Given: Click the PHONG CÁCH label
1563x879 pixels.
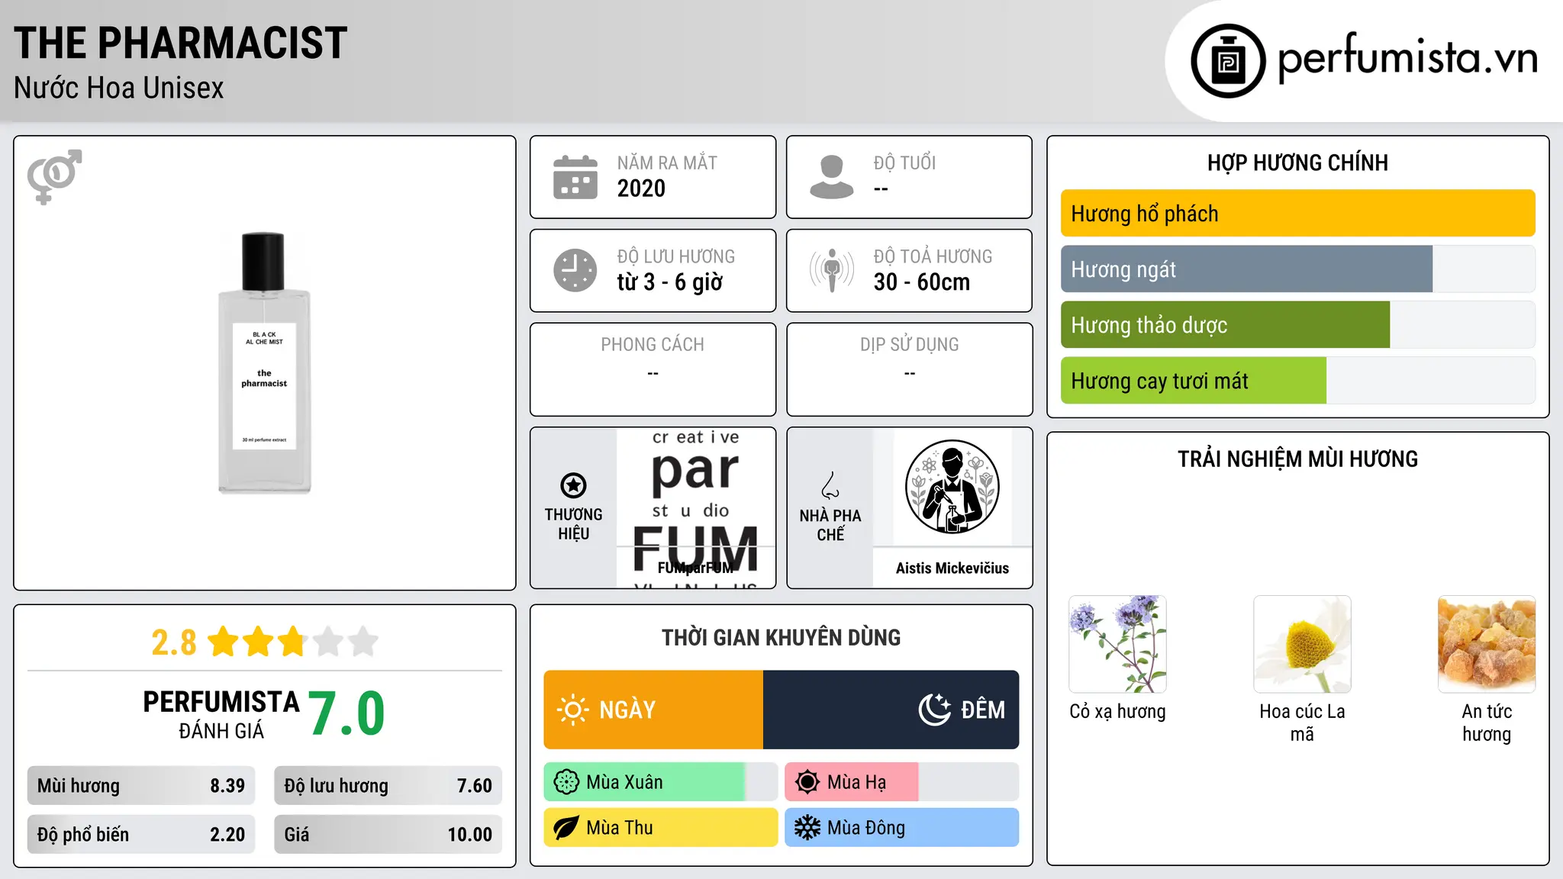Looking at the screenshot, I should (x=653, y=345).
